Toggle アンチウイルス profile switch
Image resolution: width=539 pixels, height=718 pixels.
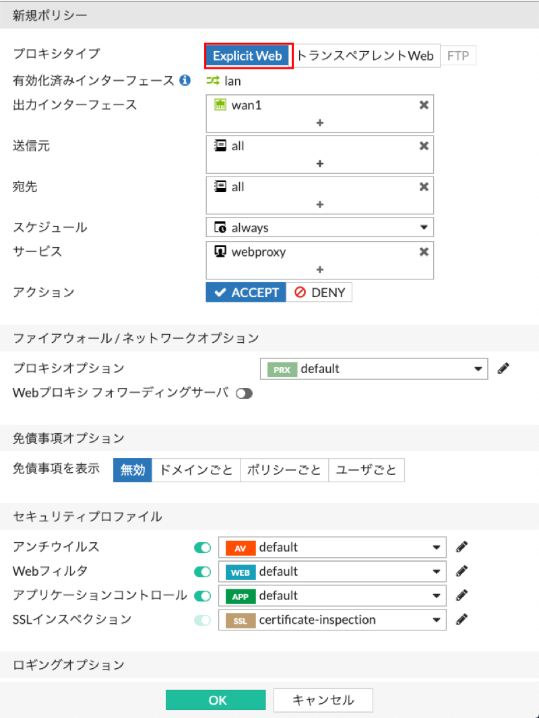point(202,547)
